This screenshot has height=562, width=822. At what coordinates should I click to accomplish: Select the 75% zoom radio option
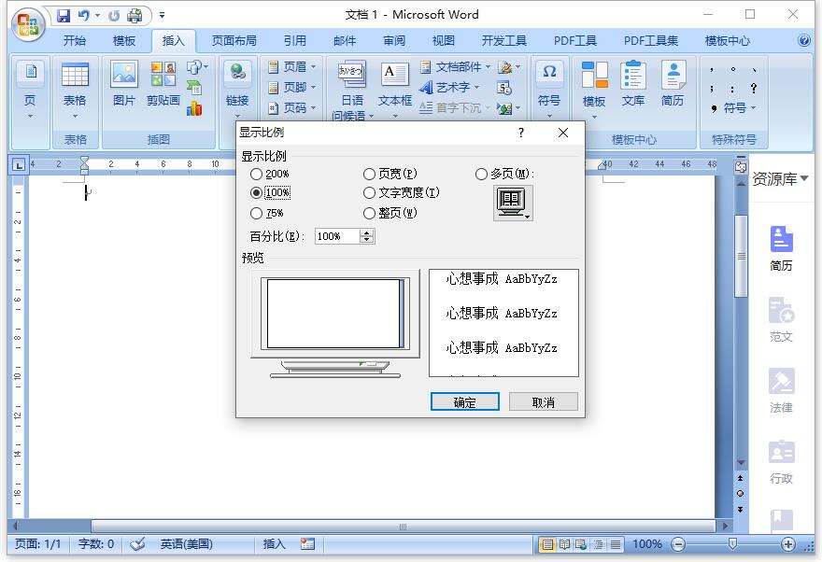click(x=267, y=213)
